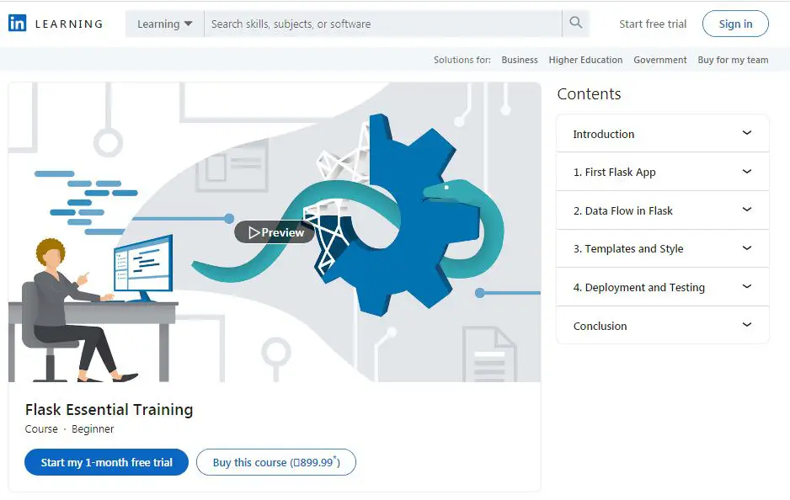Screen dimensions: 790x500
Task: Click the Buy for my team link
Action: 733,60
